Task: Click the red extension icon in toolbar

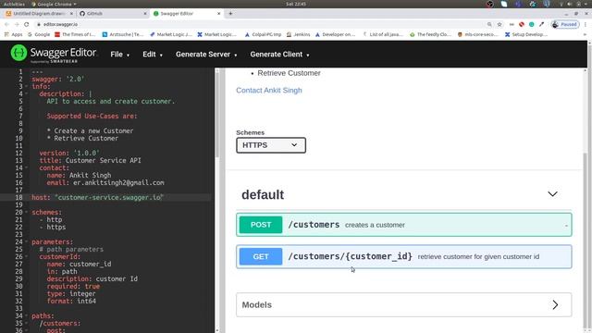Action: (522, 24)
